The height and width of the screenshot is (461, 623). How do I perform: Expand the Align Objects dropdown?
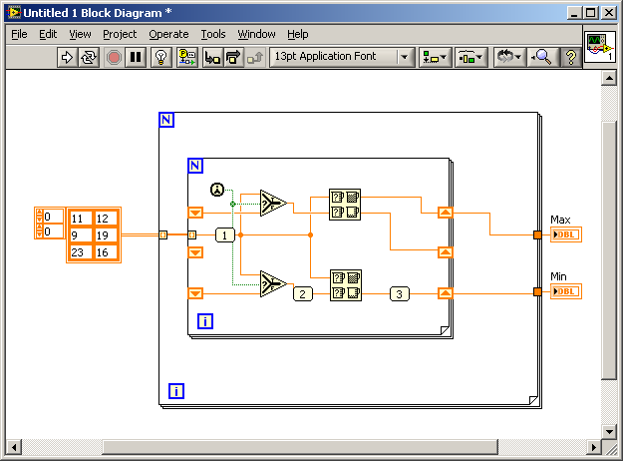433,57
